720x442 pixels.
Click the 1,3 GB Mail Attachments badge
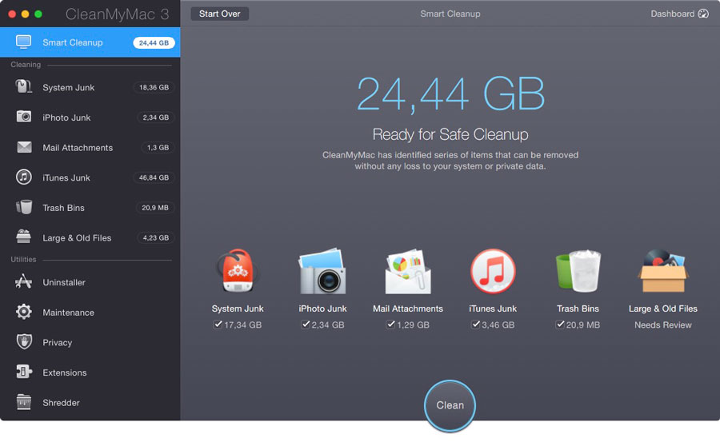pyautogui.click(x=158, y=147)
